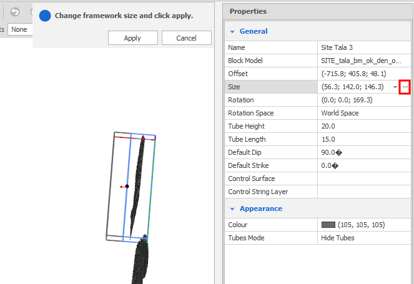Select the Rotation Space World Space value

click(x=362, y=113)
